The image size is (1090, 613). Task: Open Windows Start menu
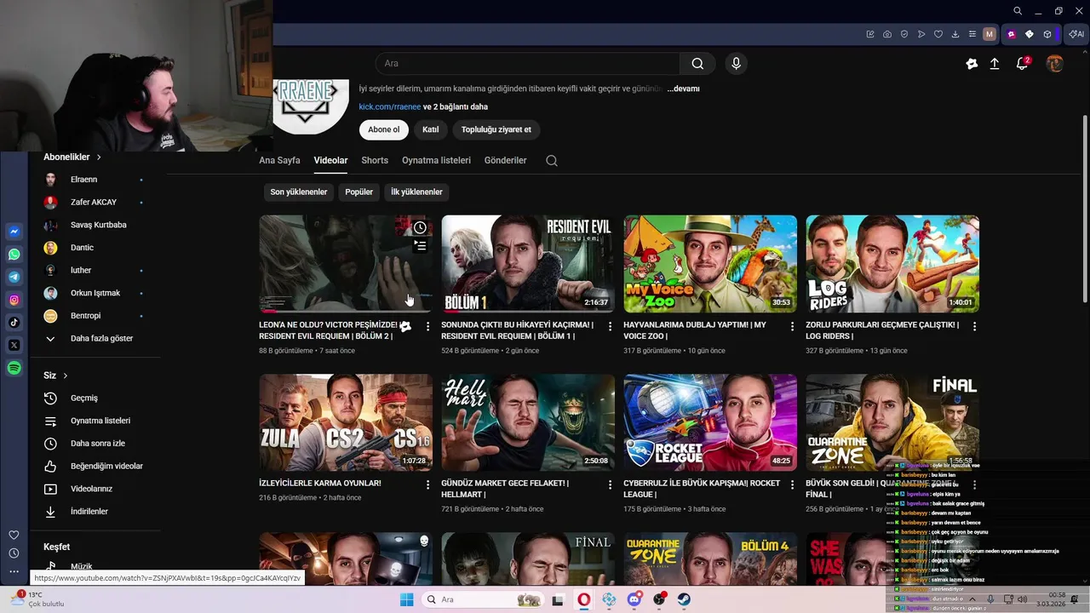tap(407, 599)
